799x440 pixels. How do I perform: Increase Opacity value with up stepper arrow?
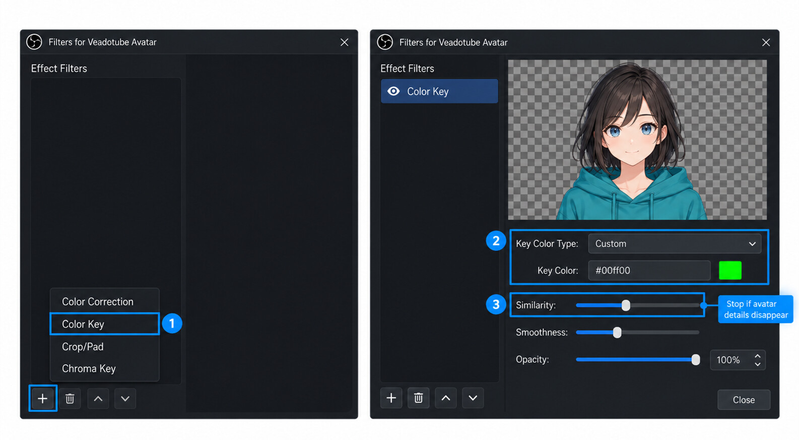[758, 356]
